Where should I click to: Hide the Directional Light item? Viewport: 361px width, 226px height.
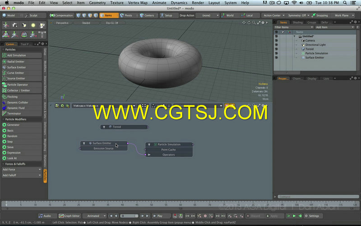pos(276,45)
